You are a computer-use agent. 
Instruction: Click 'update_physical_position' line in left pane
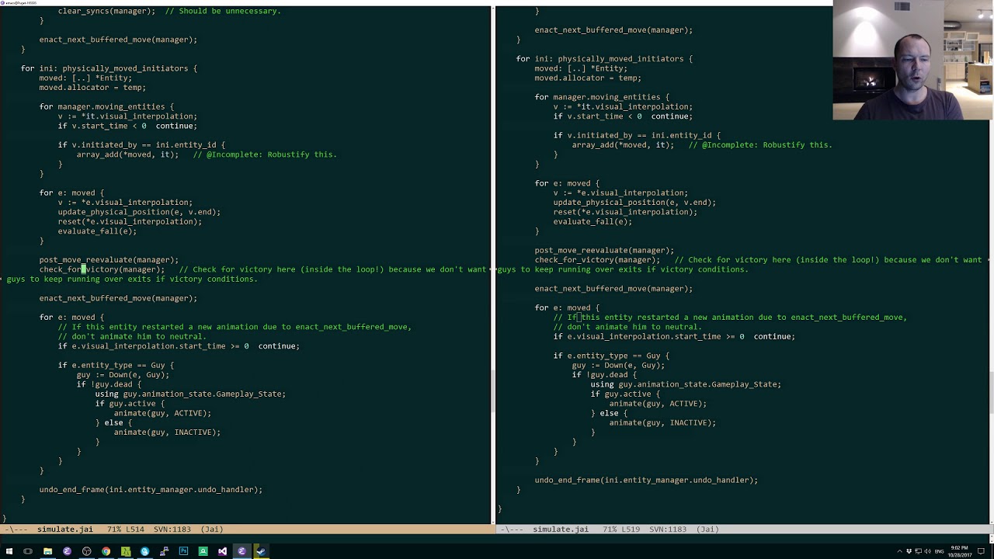[x=139, y=212]
